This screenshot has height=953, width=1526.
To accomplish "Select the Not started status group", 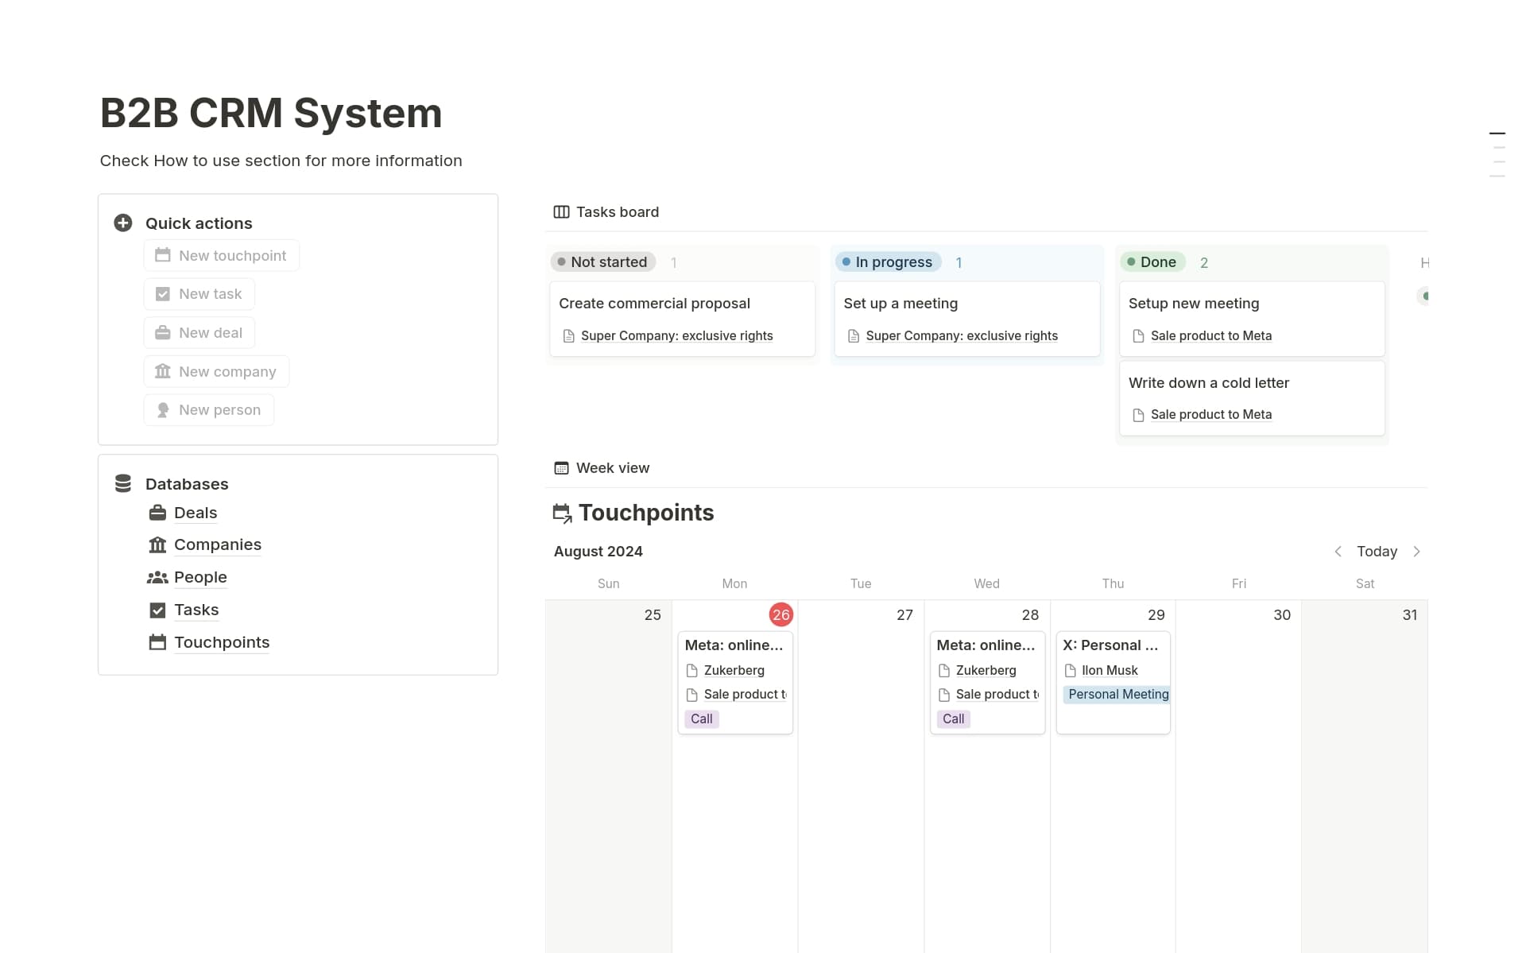I will click(x=602, y=262).
